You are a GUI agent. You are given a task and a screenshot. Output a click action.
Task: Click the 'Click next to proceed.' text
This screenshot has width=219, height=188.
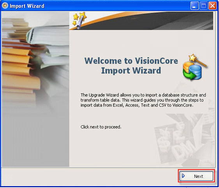[x=101, y=127]
